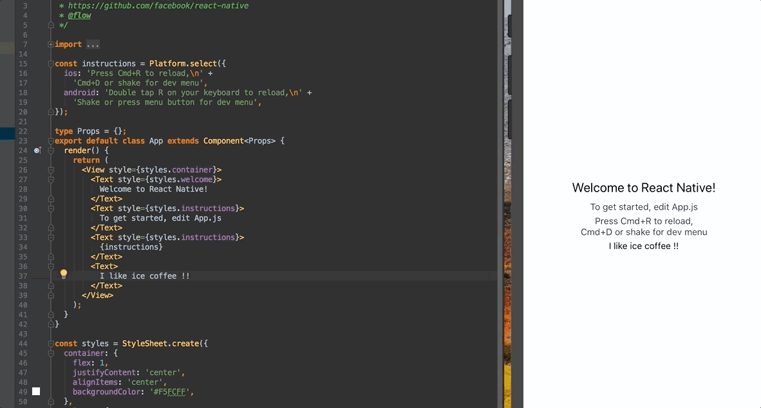Click 'Cmd+D or shake for dev menu' in the simulator

(x=644, y=232)
